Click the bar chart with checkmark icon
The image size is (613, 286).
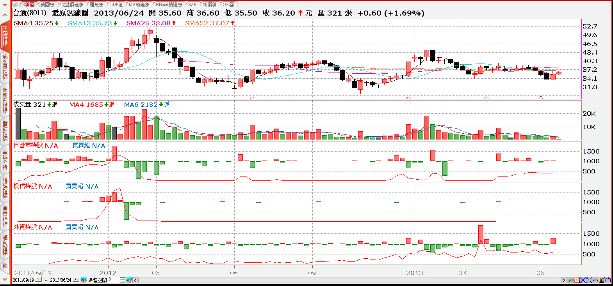coord(602,280)
